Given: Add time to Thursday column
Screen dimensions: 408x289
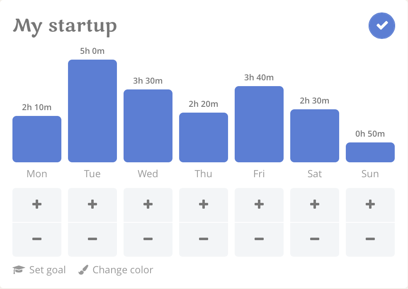Looking at the screenshot, I should tap(204, 205).
